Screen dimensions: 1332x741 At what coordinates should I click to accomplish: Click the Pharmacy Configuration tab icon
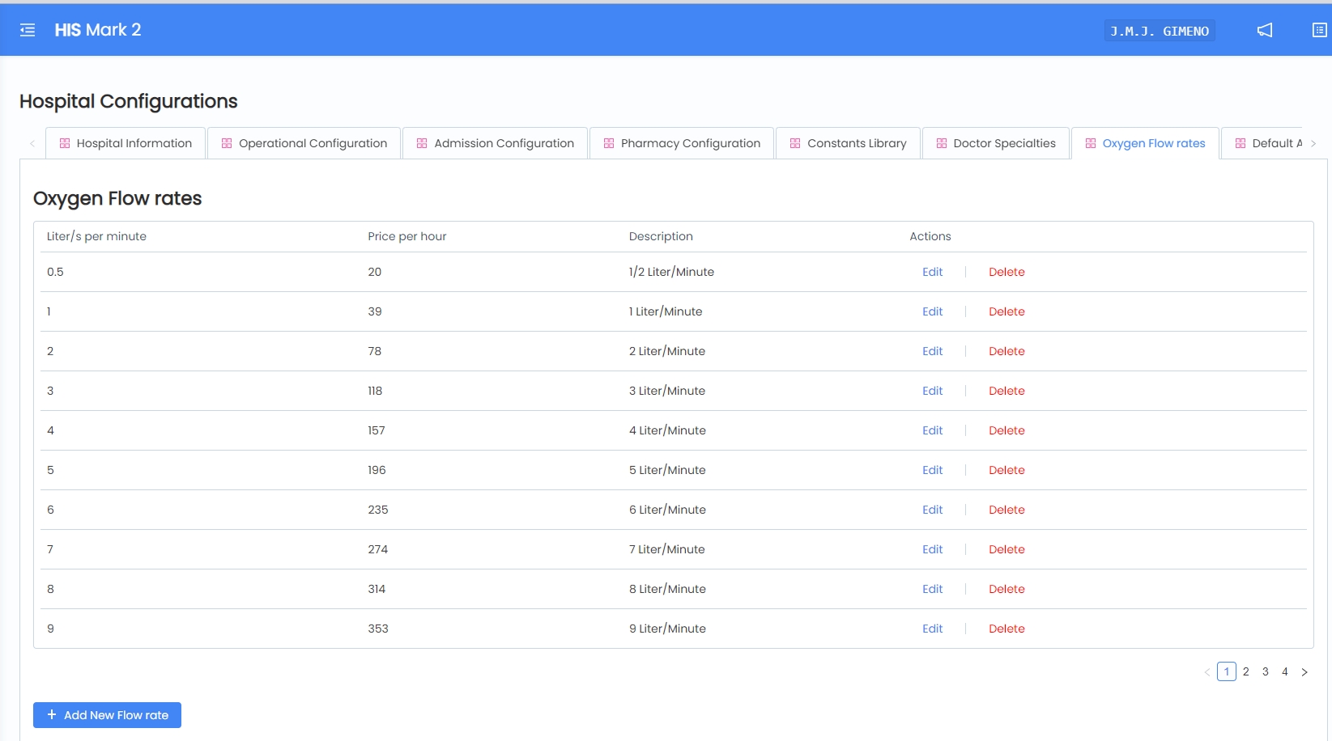pyautogui.click(x=609, y=143)
